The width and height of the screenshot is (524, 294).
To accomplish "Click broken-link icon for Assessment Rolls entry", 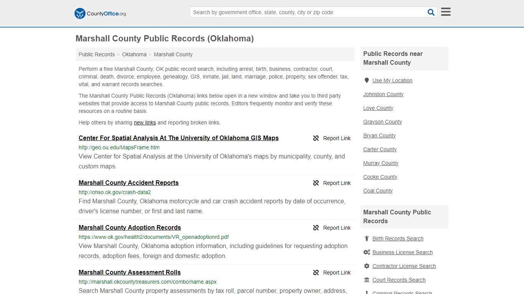I will (316, 273).
